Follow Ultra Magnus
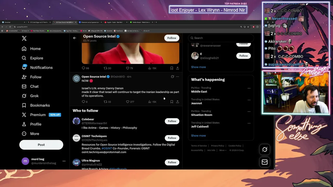333x187 pixels. (172, 162)
